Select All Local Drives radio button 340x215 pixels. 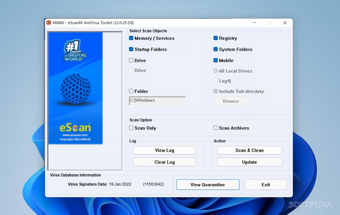(215, 71)
